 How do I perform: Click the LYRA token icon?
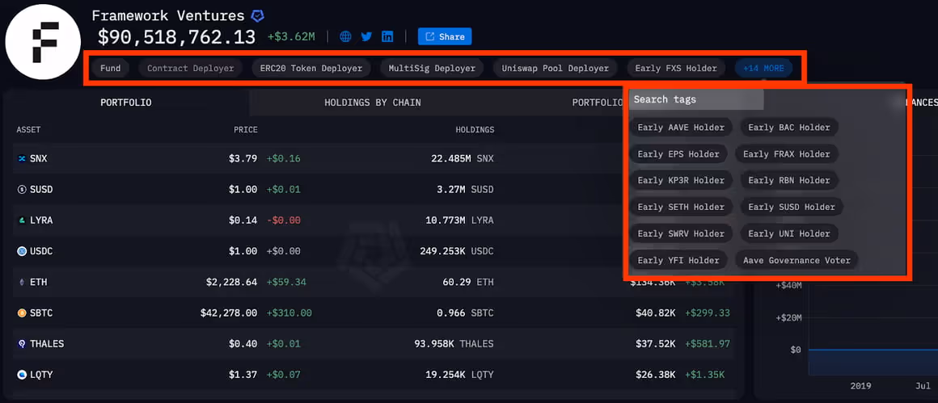pyautogui.click(x=22, y=220)
